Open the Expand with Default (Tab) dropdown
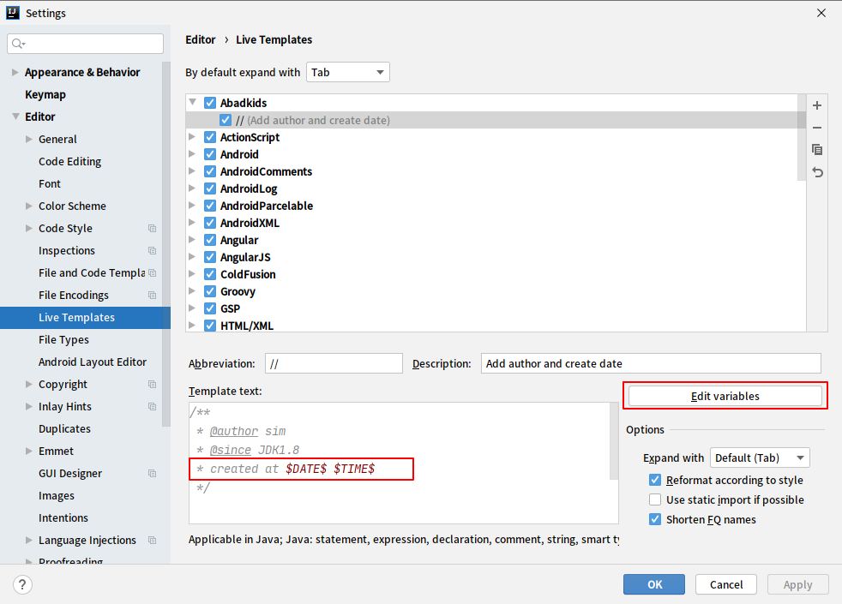The width and height of the screenshot is (842, 604). click(760, 457)
